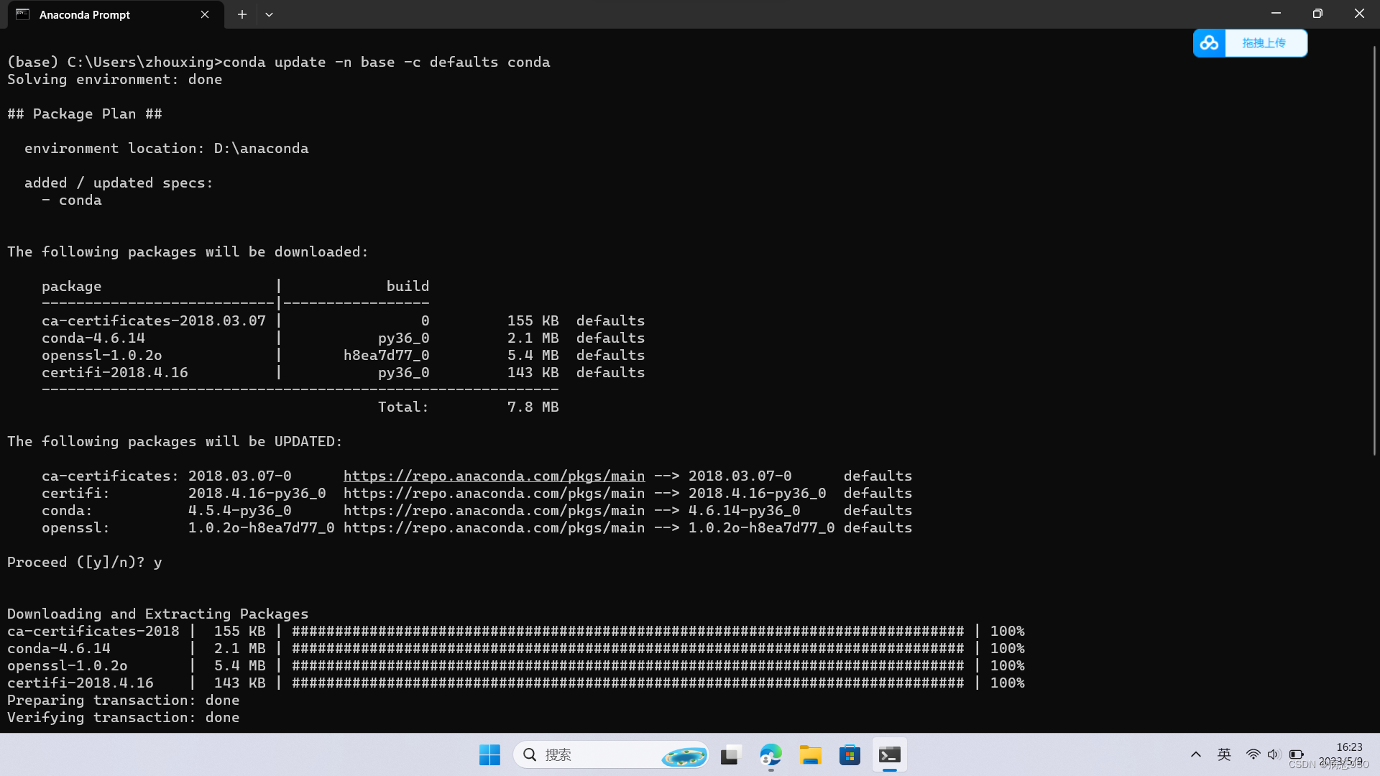Show hidden system tray icons chevron
The image size is (1380, 776).
(1196, 754)
